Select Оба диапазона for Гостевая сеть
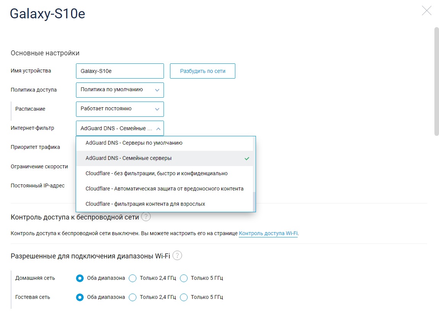The image size is (439, 313). (x=80, y=297)
